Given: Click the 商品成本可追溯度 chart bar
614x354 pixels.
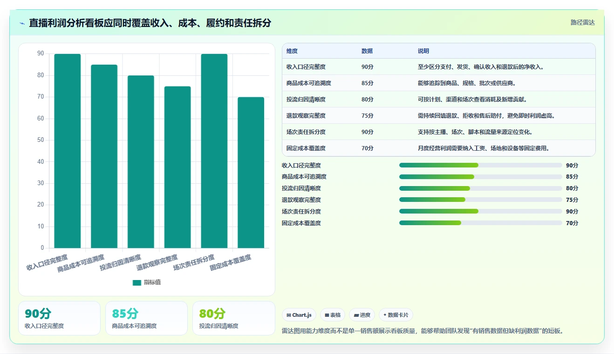Looking at the screenshot, I should pyautogui.click(x=104, y=156).
